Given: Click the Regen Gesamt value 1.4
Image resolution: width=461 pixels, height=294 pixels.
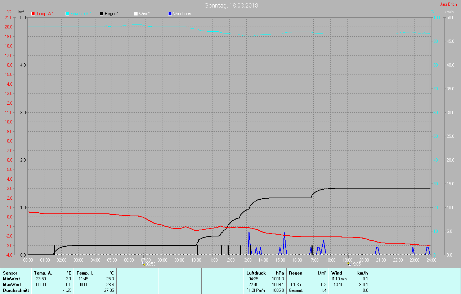Looking at the screenshot, I should (x=323, y=290).
